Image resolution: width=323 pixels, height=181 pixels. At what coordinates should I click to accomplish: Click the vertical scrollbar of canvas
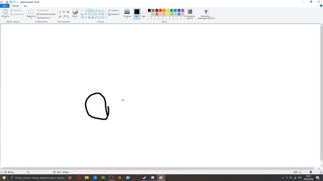tap(321, 94)
